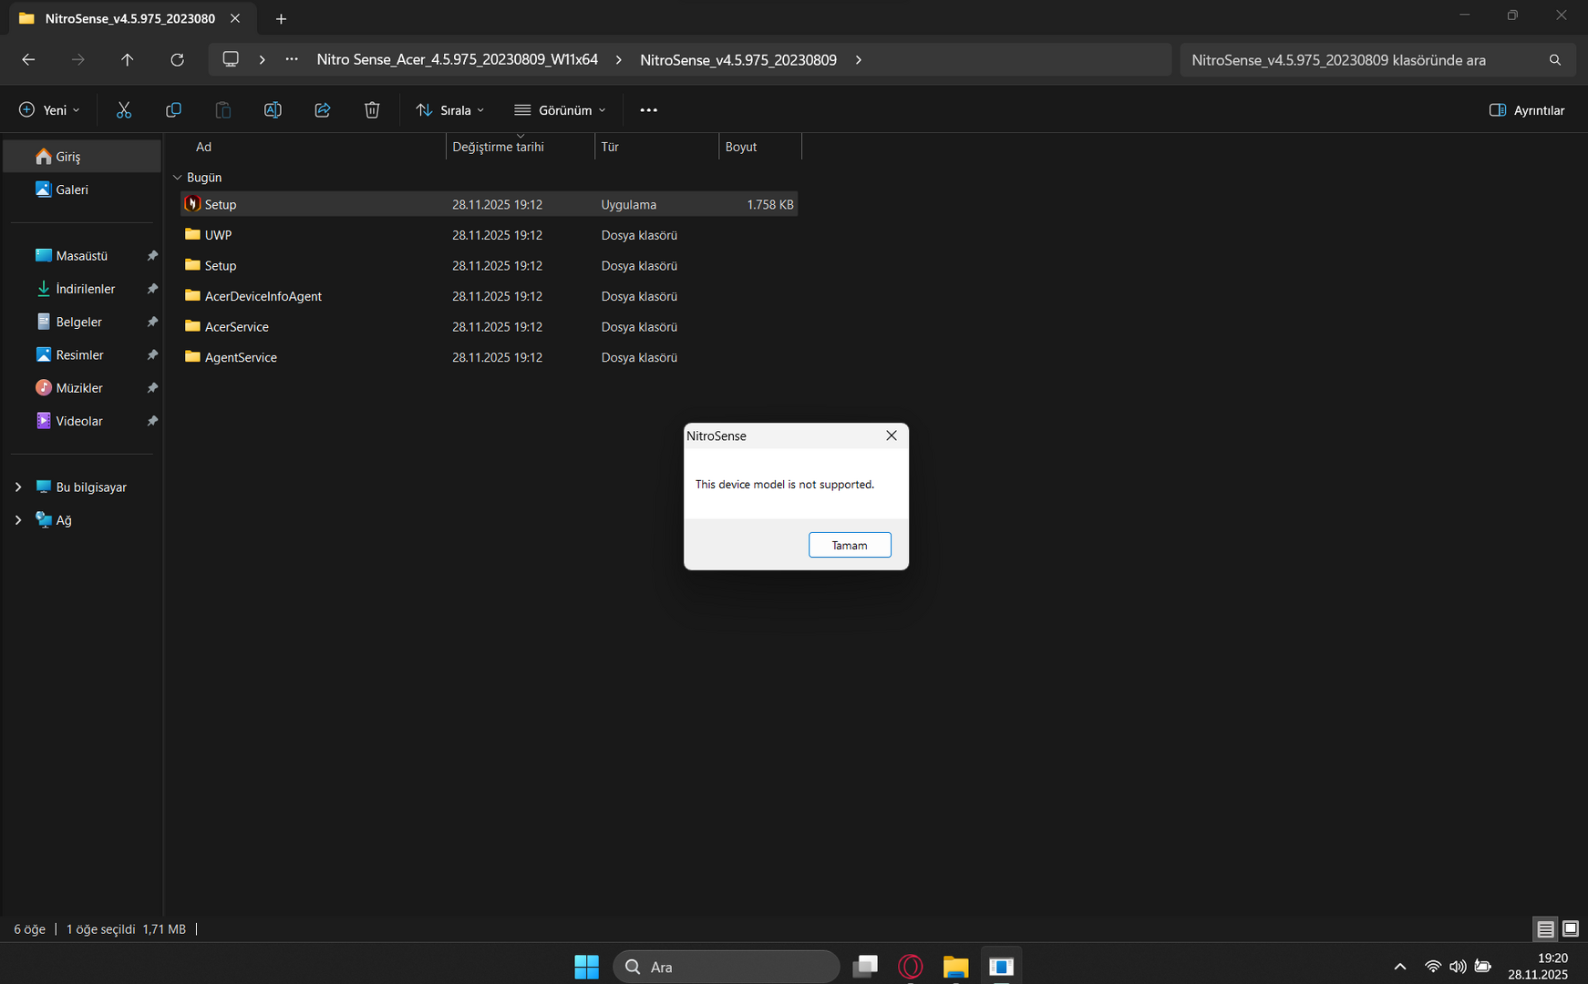Open İndirilenler downloads folder
The image size is (1588, 984).
click(83, 289)
